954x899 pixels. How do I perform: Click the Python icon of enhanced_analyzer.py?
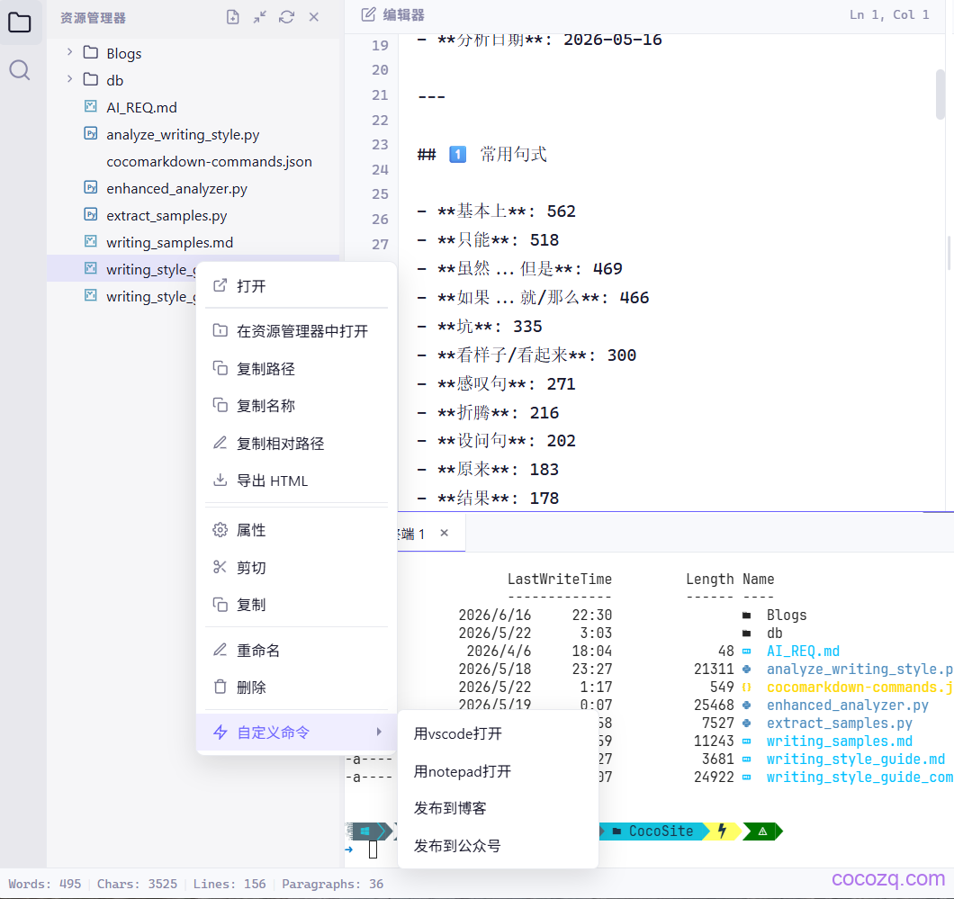[91, 187]
